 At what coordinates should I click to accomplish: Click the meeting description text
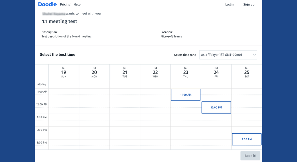click(66, 36)
